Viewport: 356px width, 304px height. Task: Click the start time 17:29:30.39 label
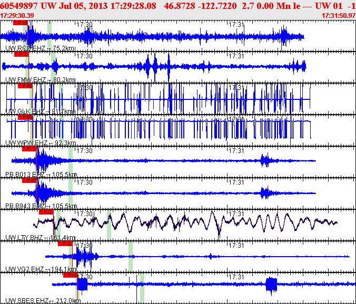click(17, 16)
